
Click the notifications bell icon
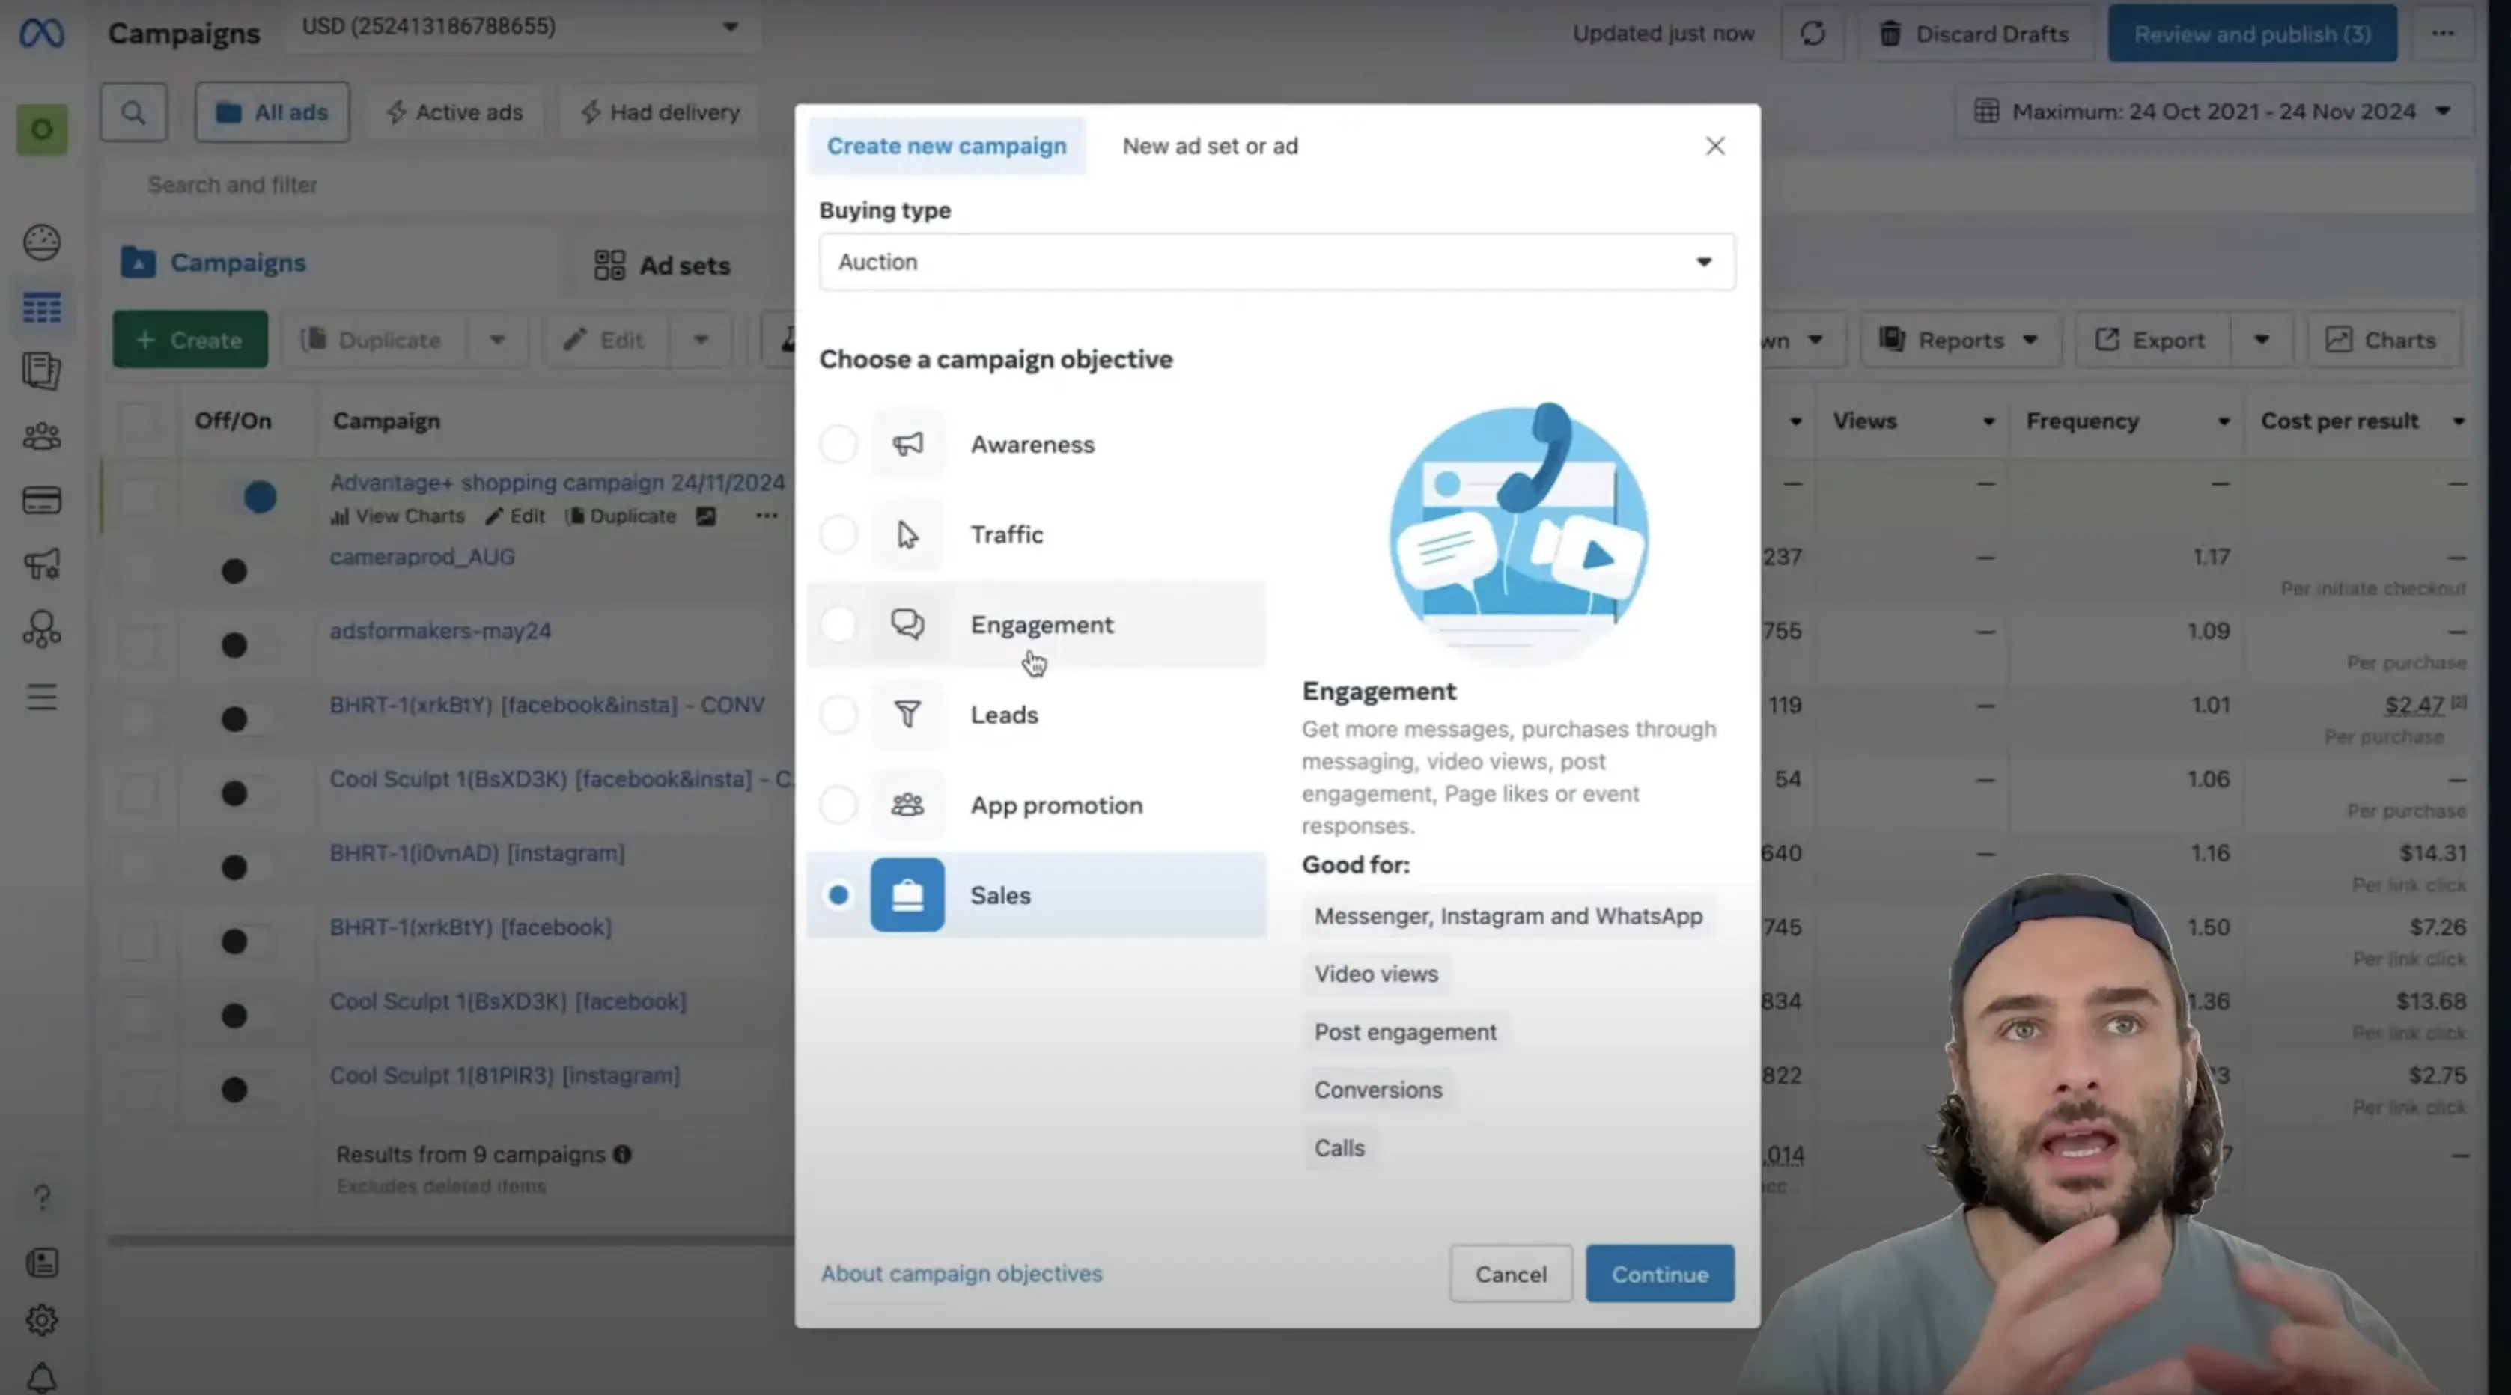point(42,1376)
